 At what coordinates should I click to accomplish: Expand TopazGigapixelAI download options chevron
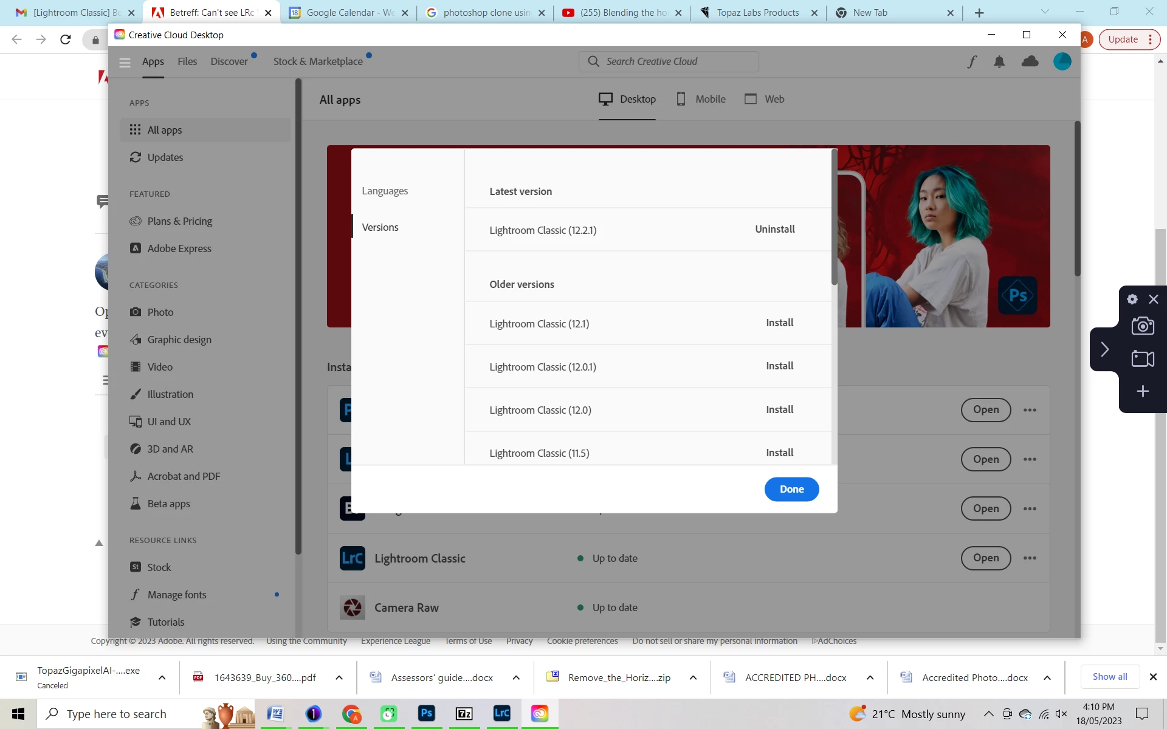pyautogui.click(x=162, y=677)
